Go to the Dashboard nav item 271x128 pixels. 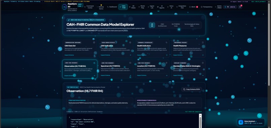[x=112, y=7]
